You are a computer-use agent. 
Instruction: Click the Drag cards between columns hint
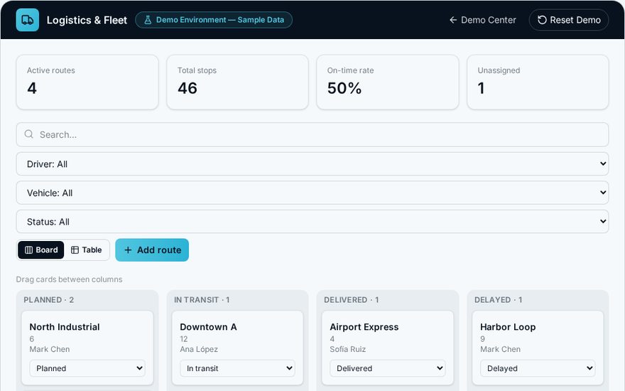pyautogui.click(x=69, y=279)
